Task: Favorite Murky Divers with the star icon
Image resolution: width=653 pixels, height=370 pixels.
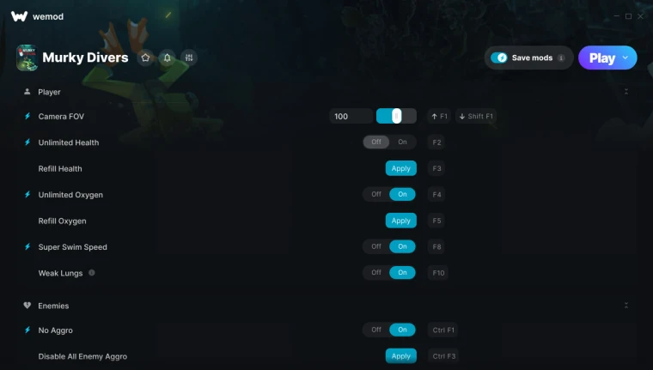Action: pyautogui.click(x=145, y=58)
